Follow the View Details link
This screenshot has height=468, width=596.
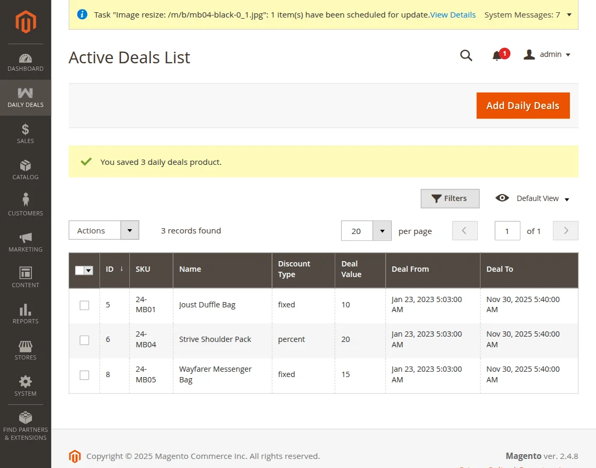453,15
